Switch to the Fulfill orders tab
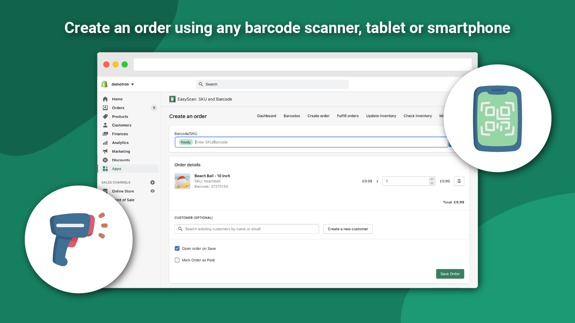The width and height of the screenshot is (575, 323). click(348, 116)
